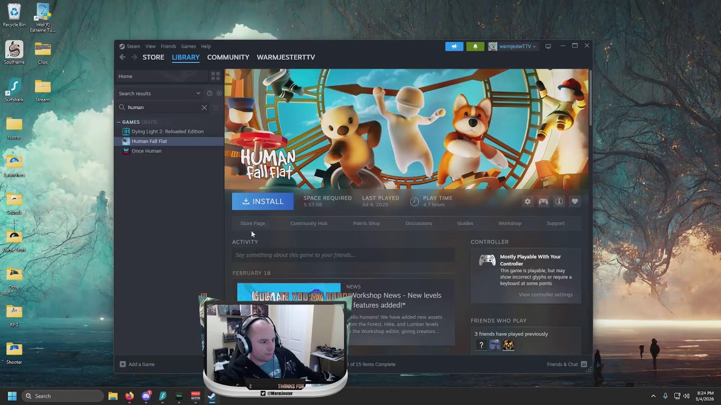
Task: Open the taskbar volume speaker icon
Action: (686, 396)
